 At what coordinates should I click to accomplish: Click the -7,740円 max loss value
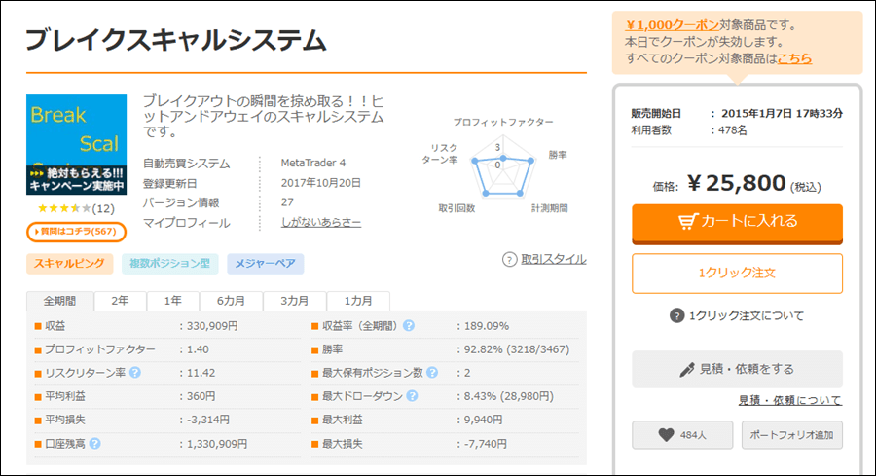(x=485, y=444)
